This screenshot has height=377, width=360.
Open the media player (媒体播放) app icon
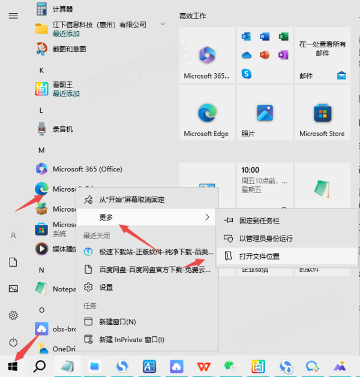[41, 249]
